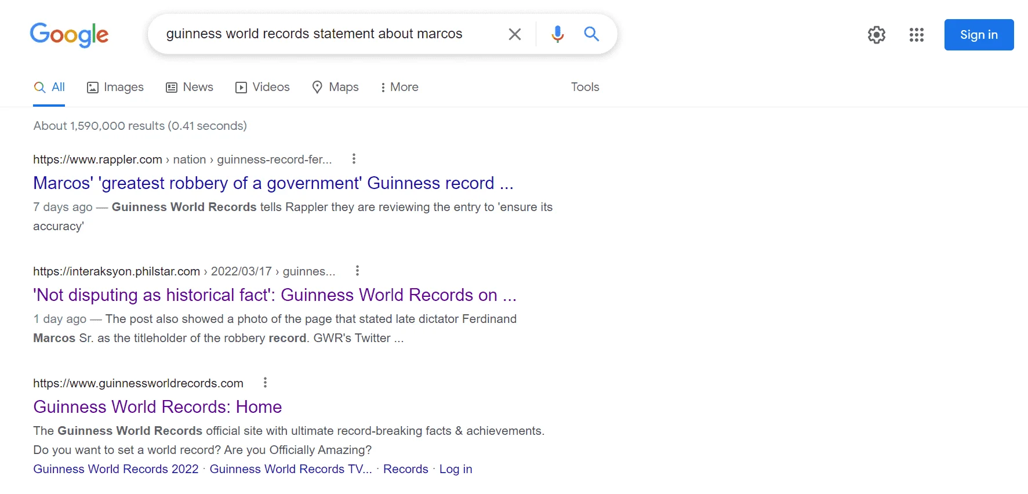Image resolution: width=1028 pixels, height=494 pixels.
Task: Open Google settings gear
Action: (x=877, y=35)
